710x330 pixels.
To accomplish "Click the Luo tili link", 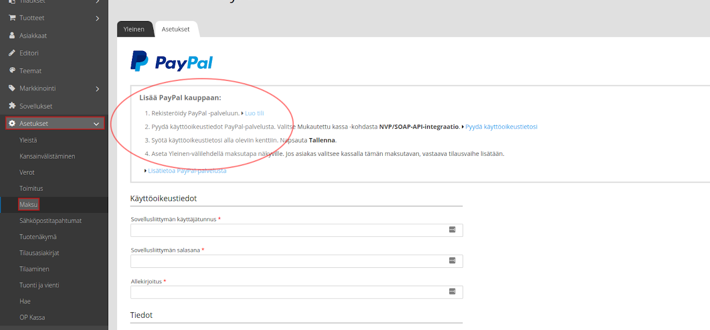I will (x=255, y=113).
